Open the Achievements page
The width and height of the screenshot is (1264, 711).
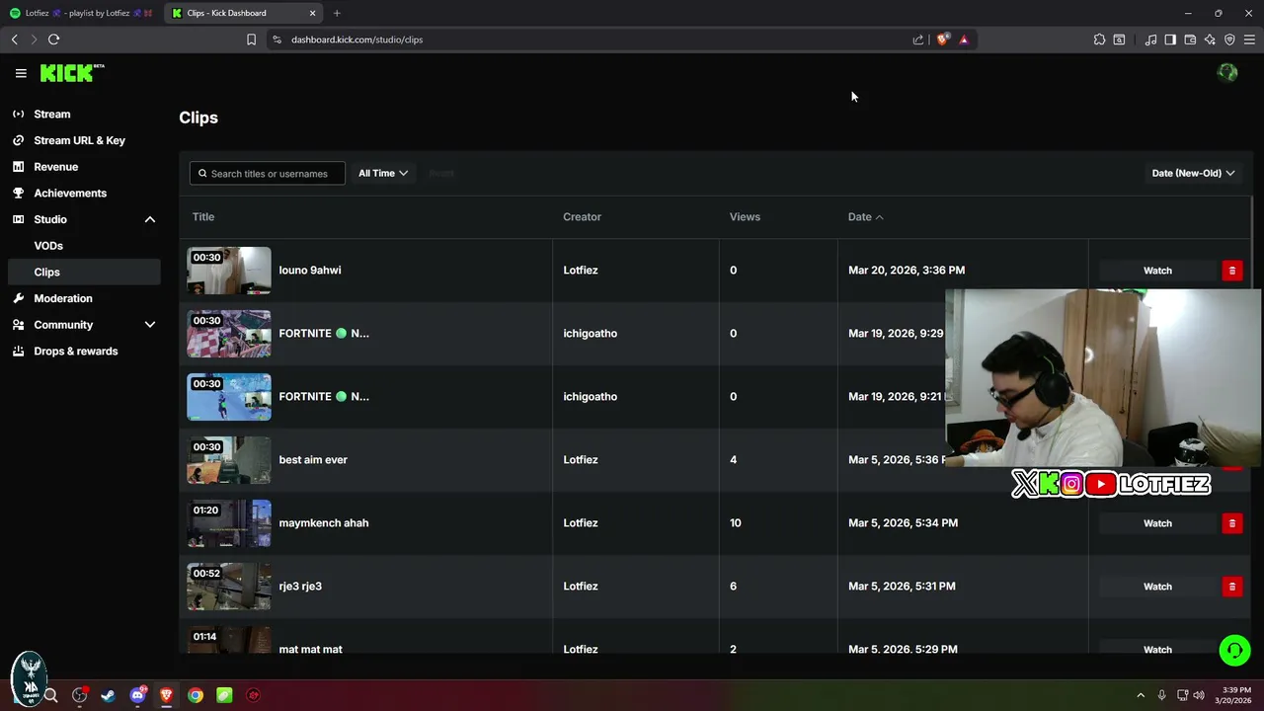pyautogui.click(x=70, y=194)
